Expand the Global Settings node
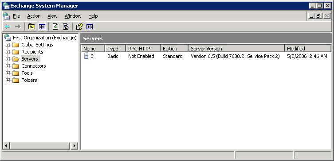Screen dimensions: 334x161 click(8, 45)
